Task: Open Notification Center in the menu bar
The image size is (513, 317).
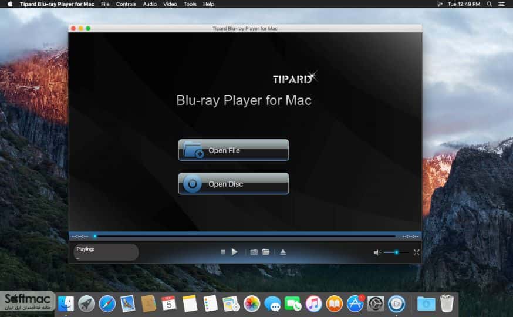Action: click(501, 4)
